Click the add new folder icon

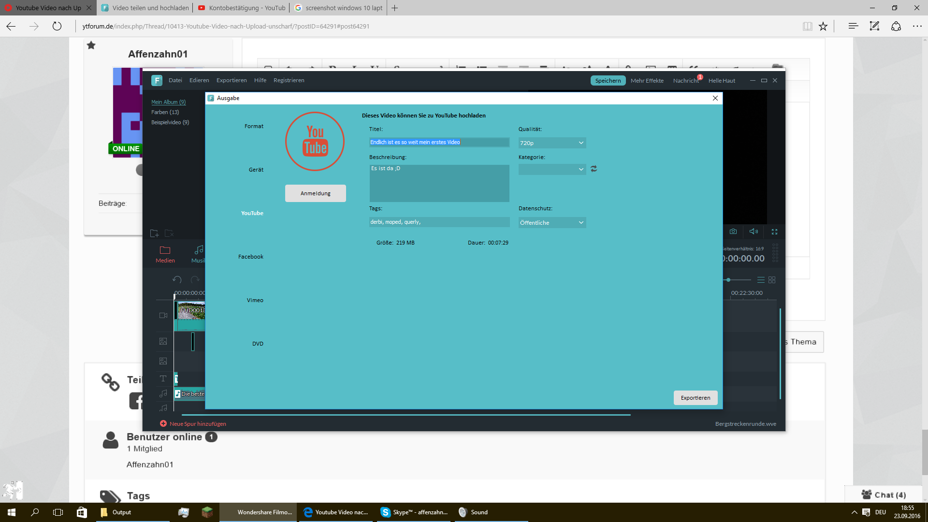click(x=154, y=233)
